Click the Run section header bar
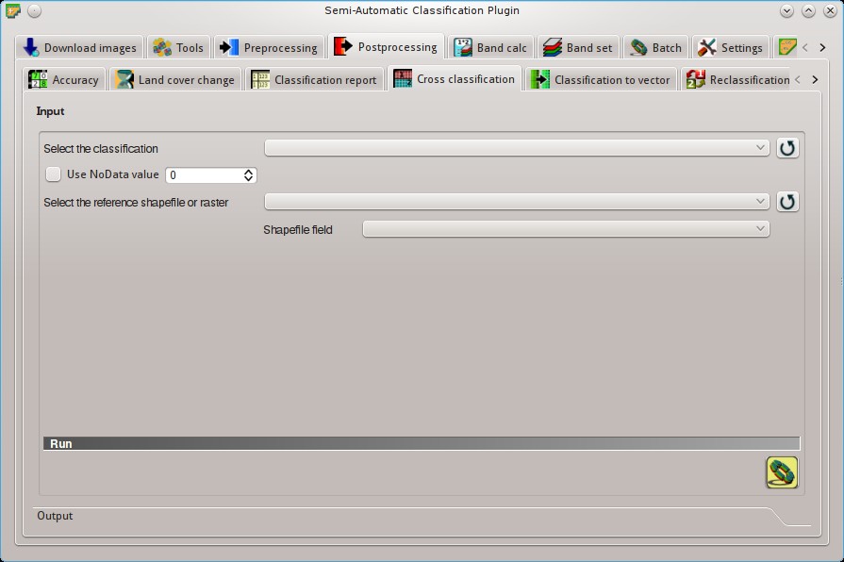Viewport: 844px width, 562px height. pyautogui.click(x=422, y=443)
